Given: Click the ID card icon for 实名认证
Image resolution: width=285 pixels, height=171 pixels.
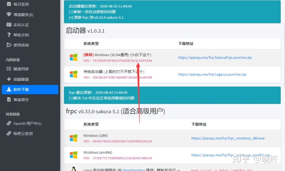Looking at the screenshot, I should point(9,24).
